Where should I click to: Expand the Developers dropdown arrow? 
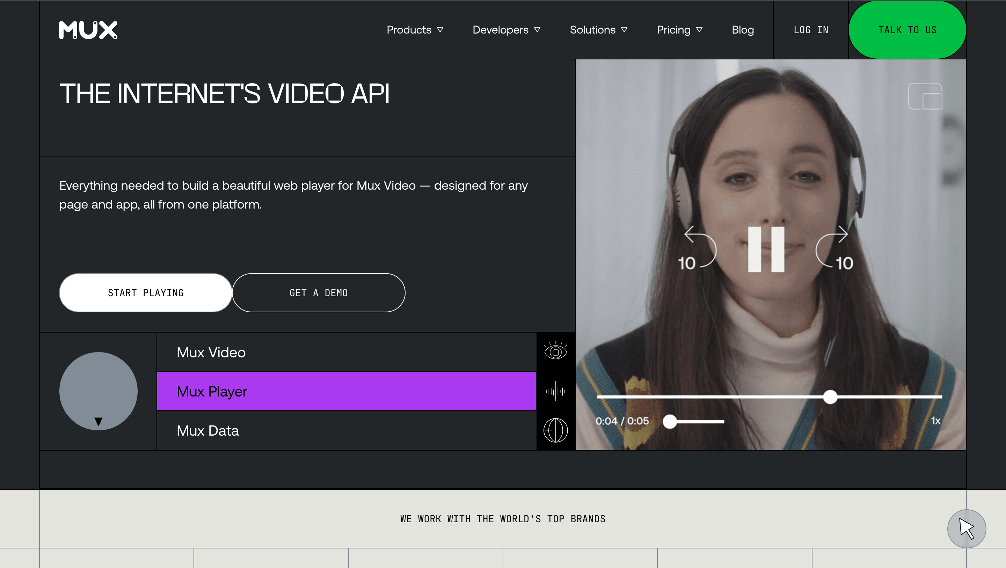coord(537,30)
